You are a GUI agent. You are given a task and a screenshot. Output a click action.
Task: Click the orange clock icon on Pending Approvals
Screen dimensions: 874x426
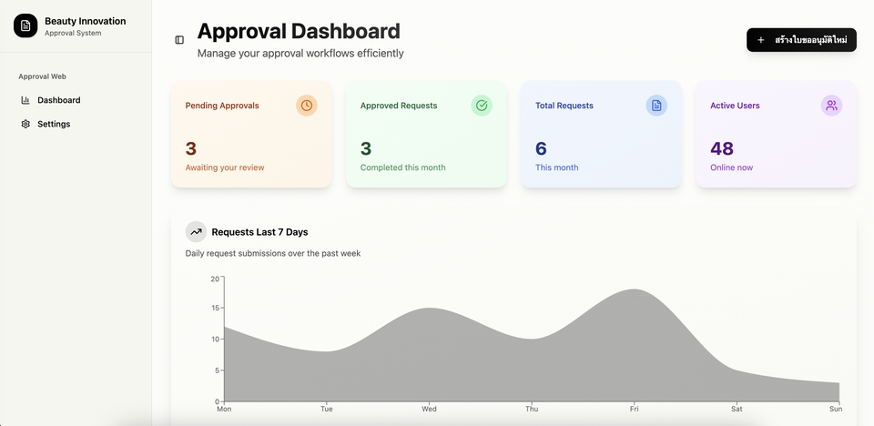click(307, 106)
